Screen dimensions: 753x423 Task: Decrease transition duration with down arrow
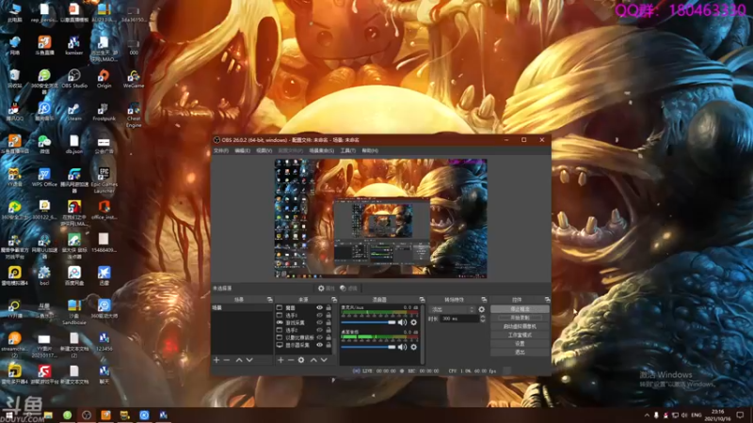(x=483, y=321)
